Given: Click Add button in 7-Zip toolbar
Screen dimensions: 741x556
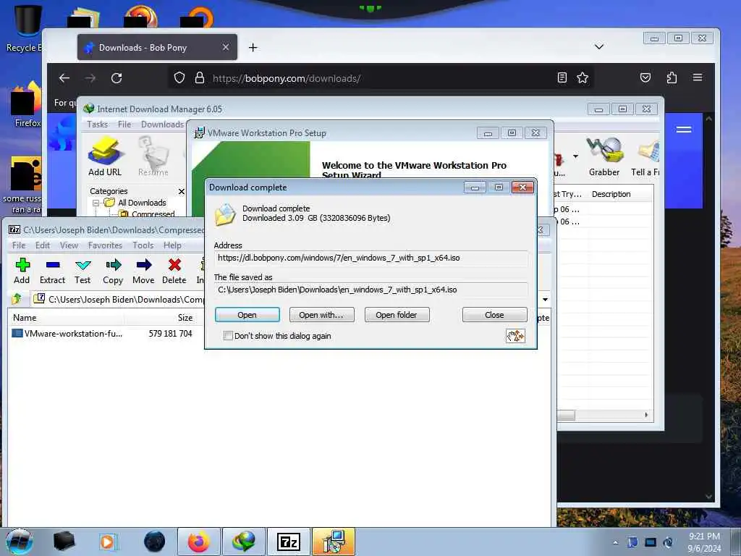Looking at the screenshot, I should tap(22, 271).
